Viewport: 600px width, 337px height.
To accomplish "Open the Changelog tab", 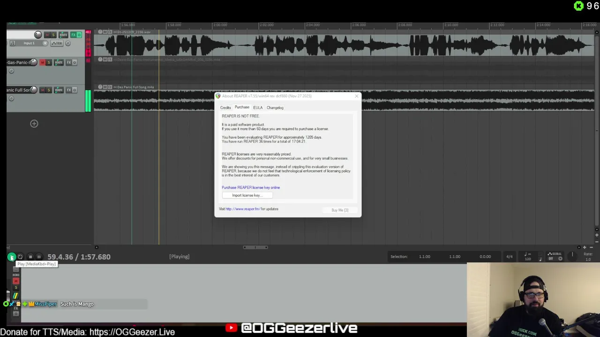I will point(275,108).
